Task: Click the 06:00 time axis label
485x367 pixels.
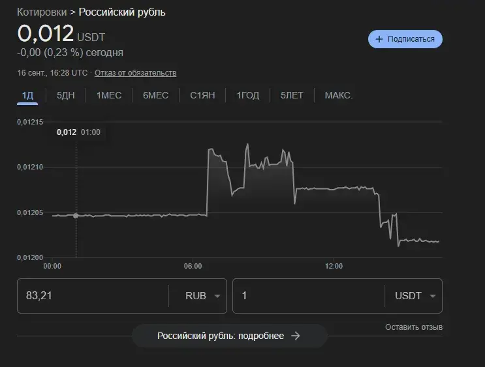Action: pyautogui.click(x=193, y=266)
